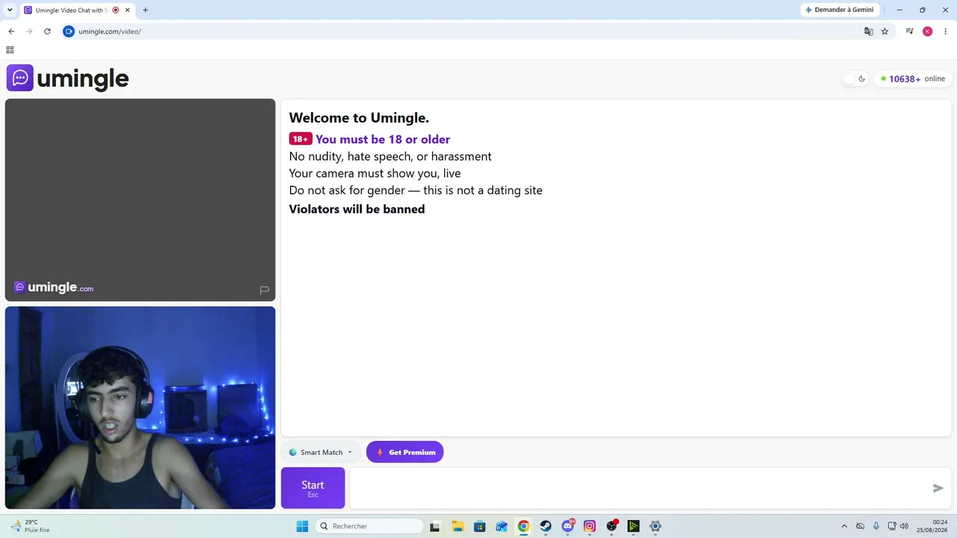Report stranger using the flag icon
This screenshot has width=957, height=538.
pos(264,290)
